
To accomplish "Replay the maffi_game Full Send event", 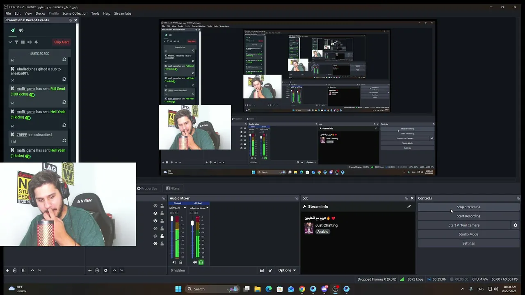I will (x=64, y=102).
